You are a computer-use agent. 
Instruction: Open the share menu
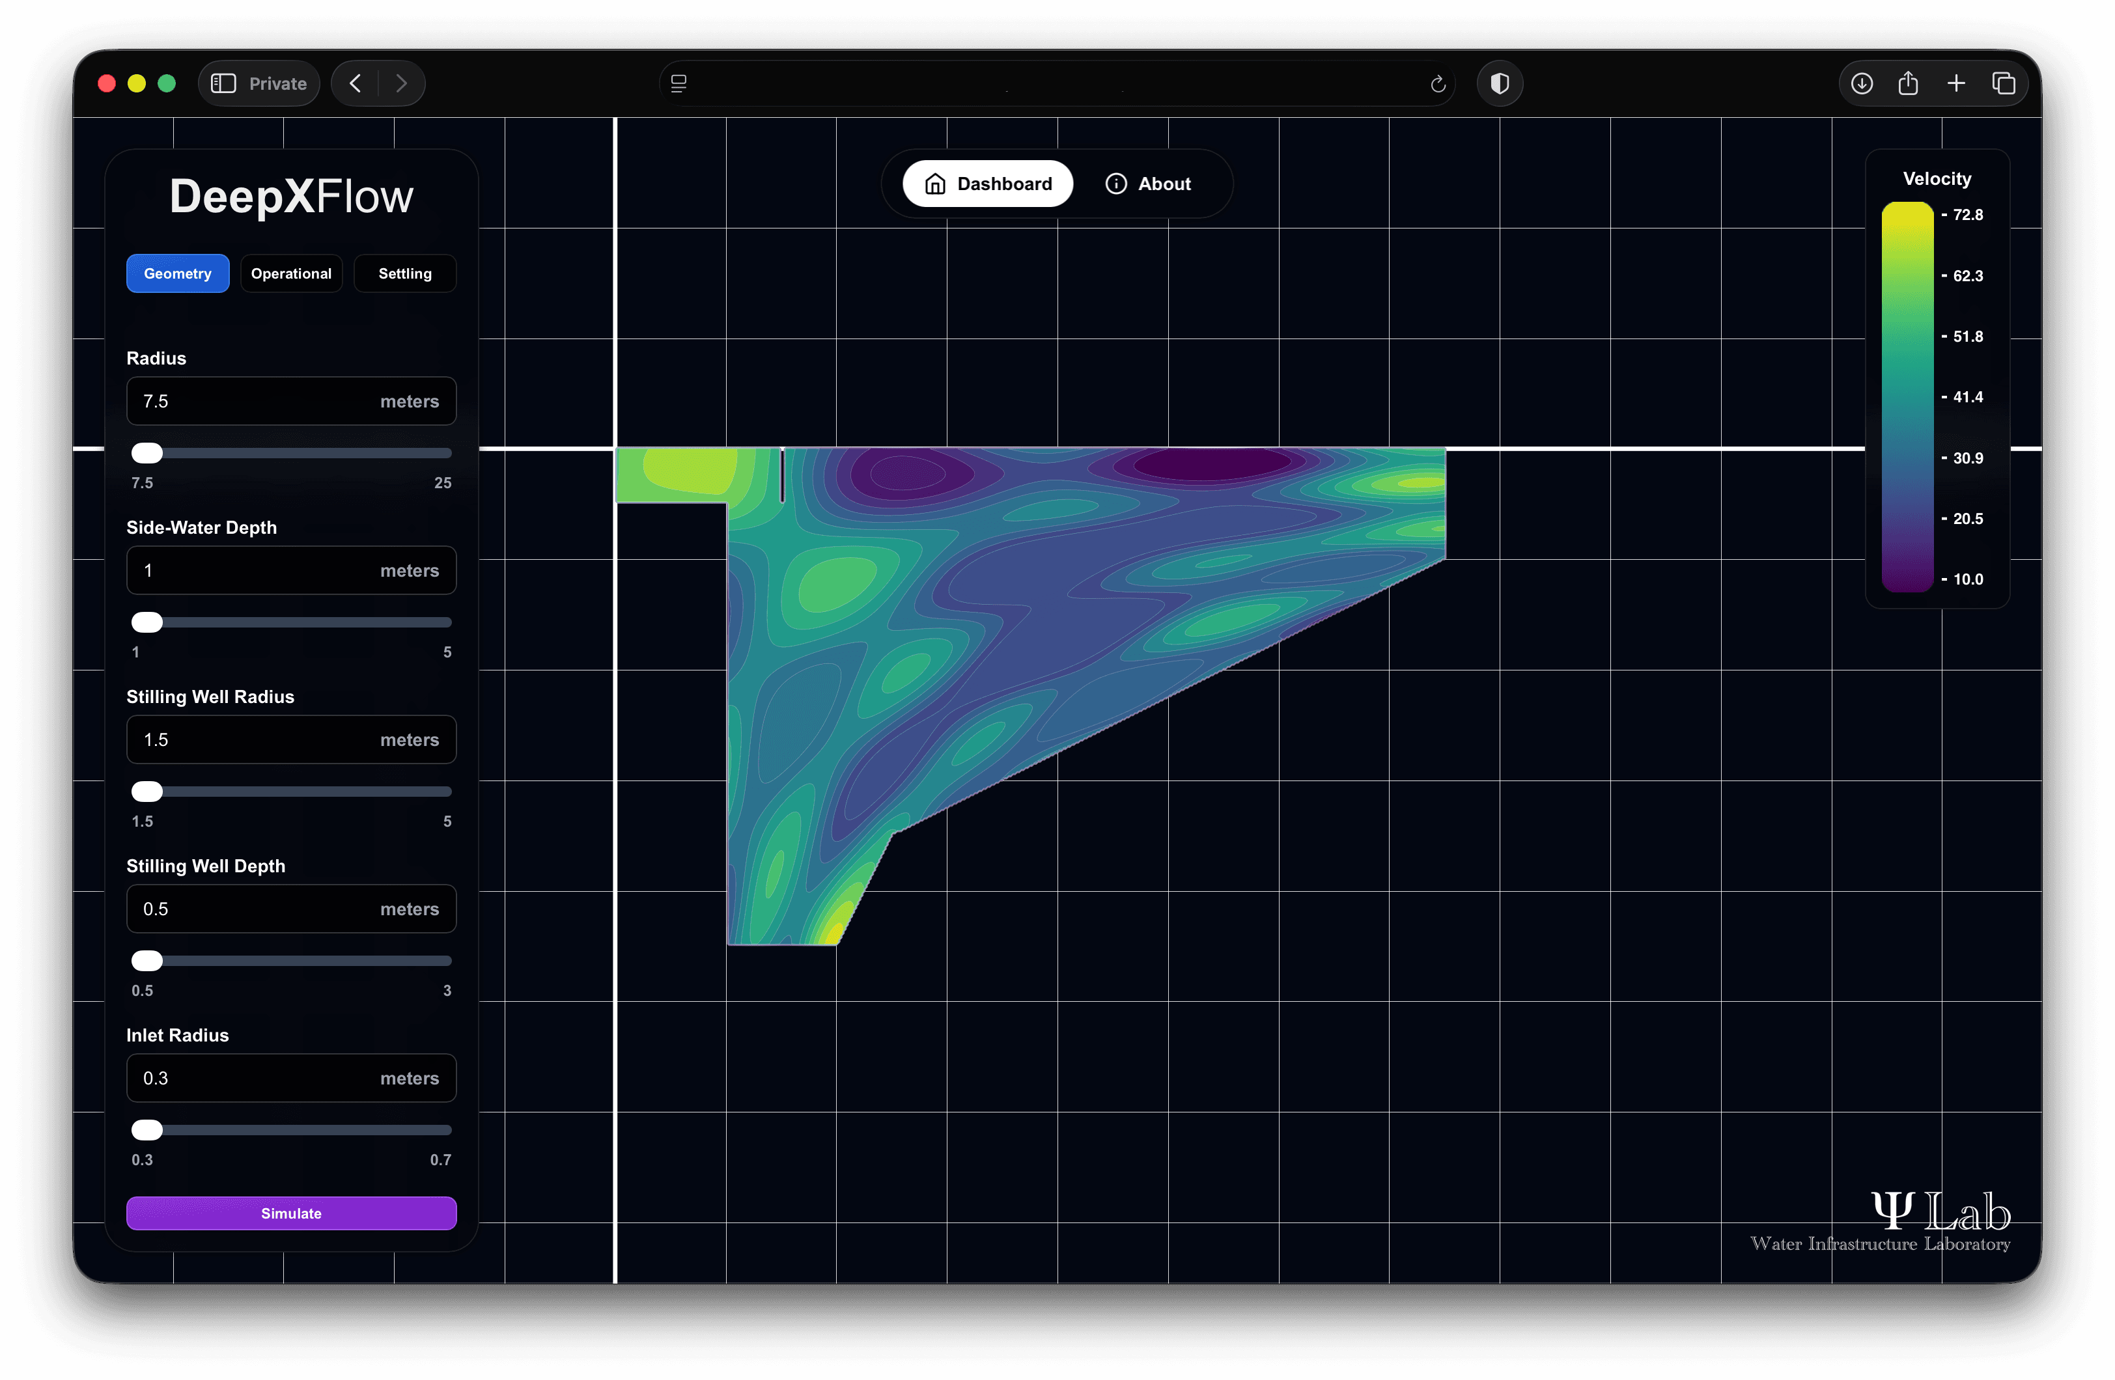click(1908, 83)
